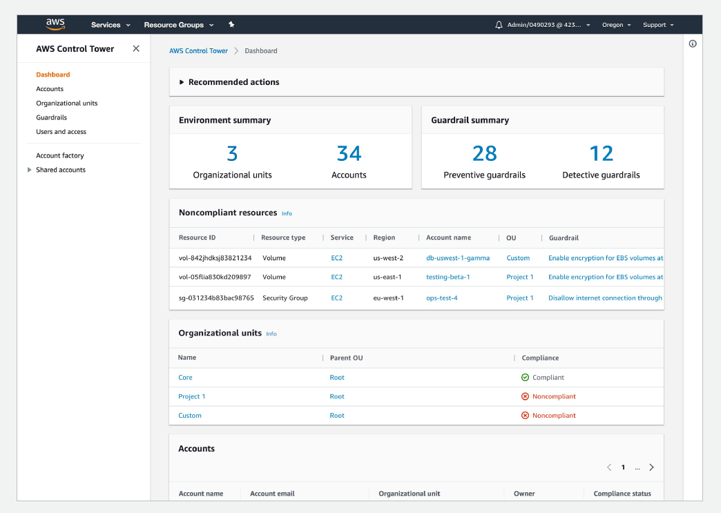Click the Noncompliant status icon for Custom OU
Image resolution: width=721 pixels, height=513 pixels.
point(525,416)
